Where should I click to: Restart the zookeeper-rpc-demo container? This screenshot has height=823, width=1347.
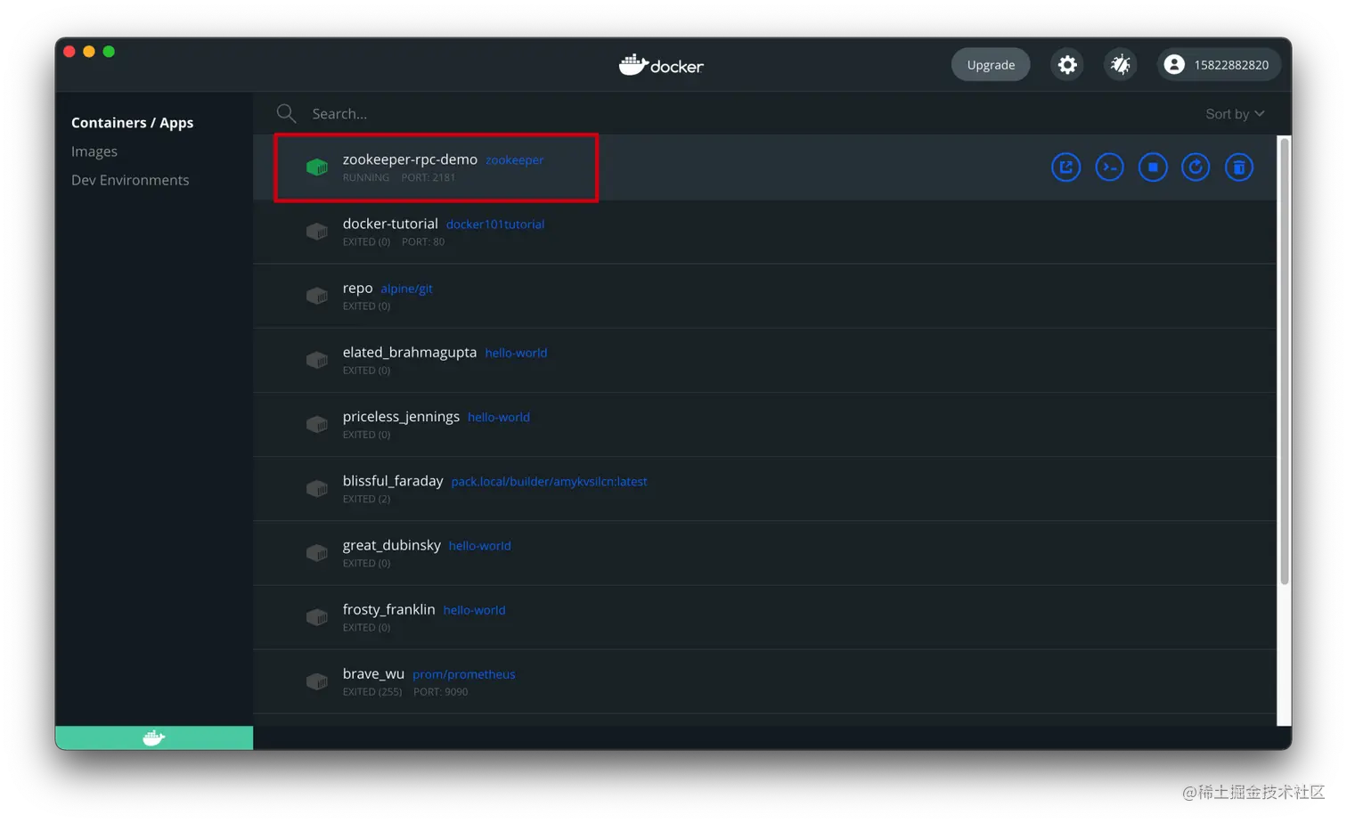click(x=1196, y=167)
